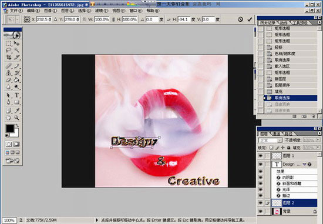Click the X position input field
323x224 pixels.
(43, 19)
